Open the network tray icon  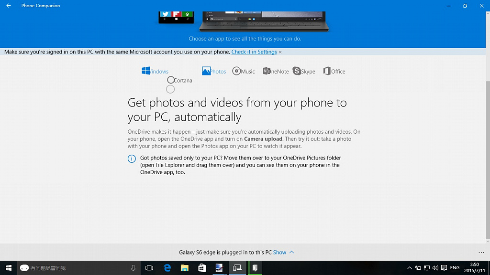(426, 268)
